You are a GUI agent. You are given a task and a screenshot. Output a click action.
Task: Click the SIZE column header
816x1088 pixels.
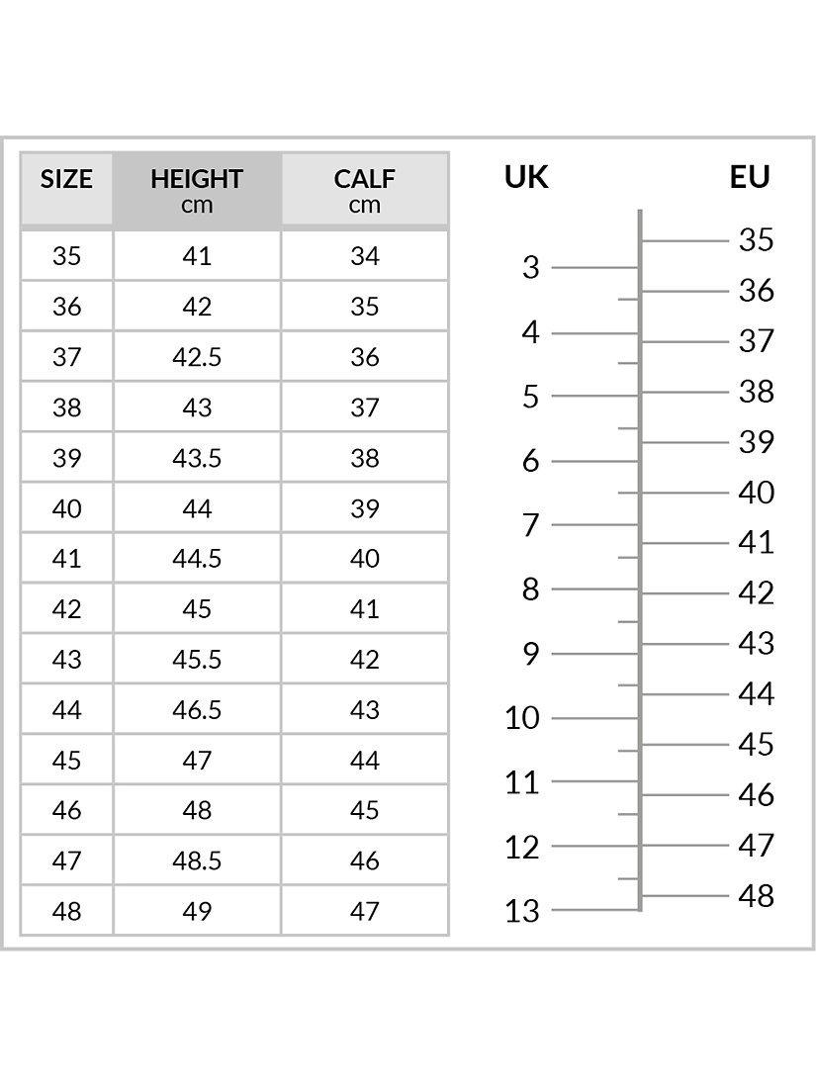[x=66, y=180]
